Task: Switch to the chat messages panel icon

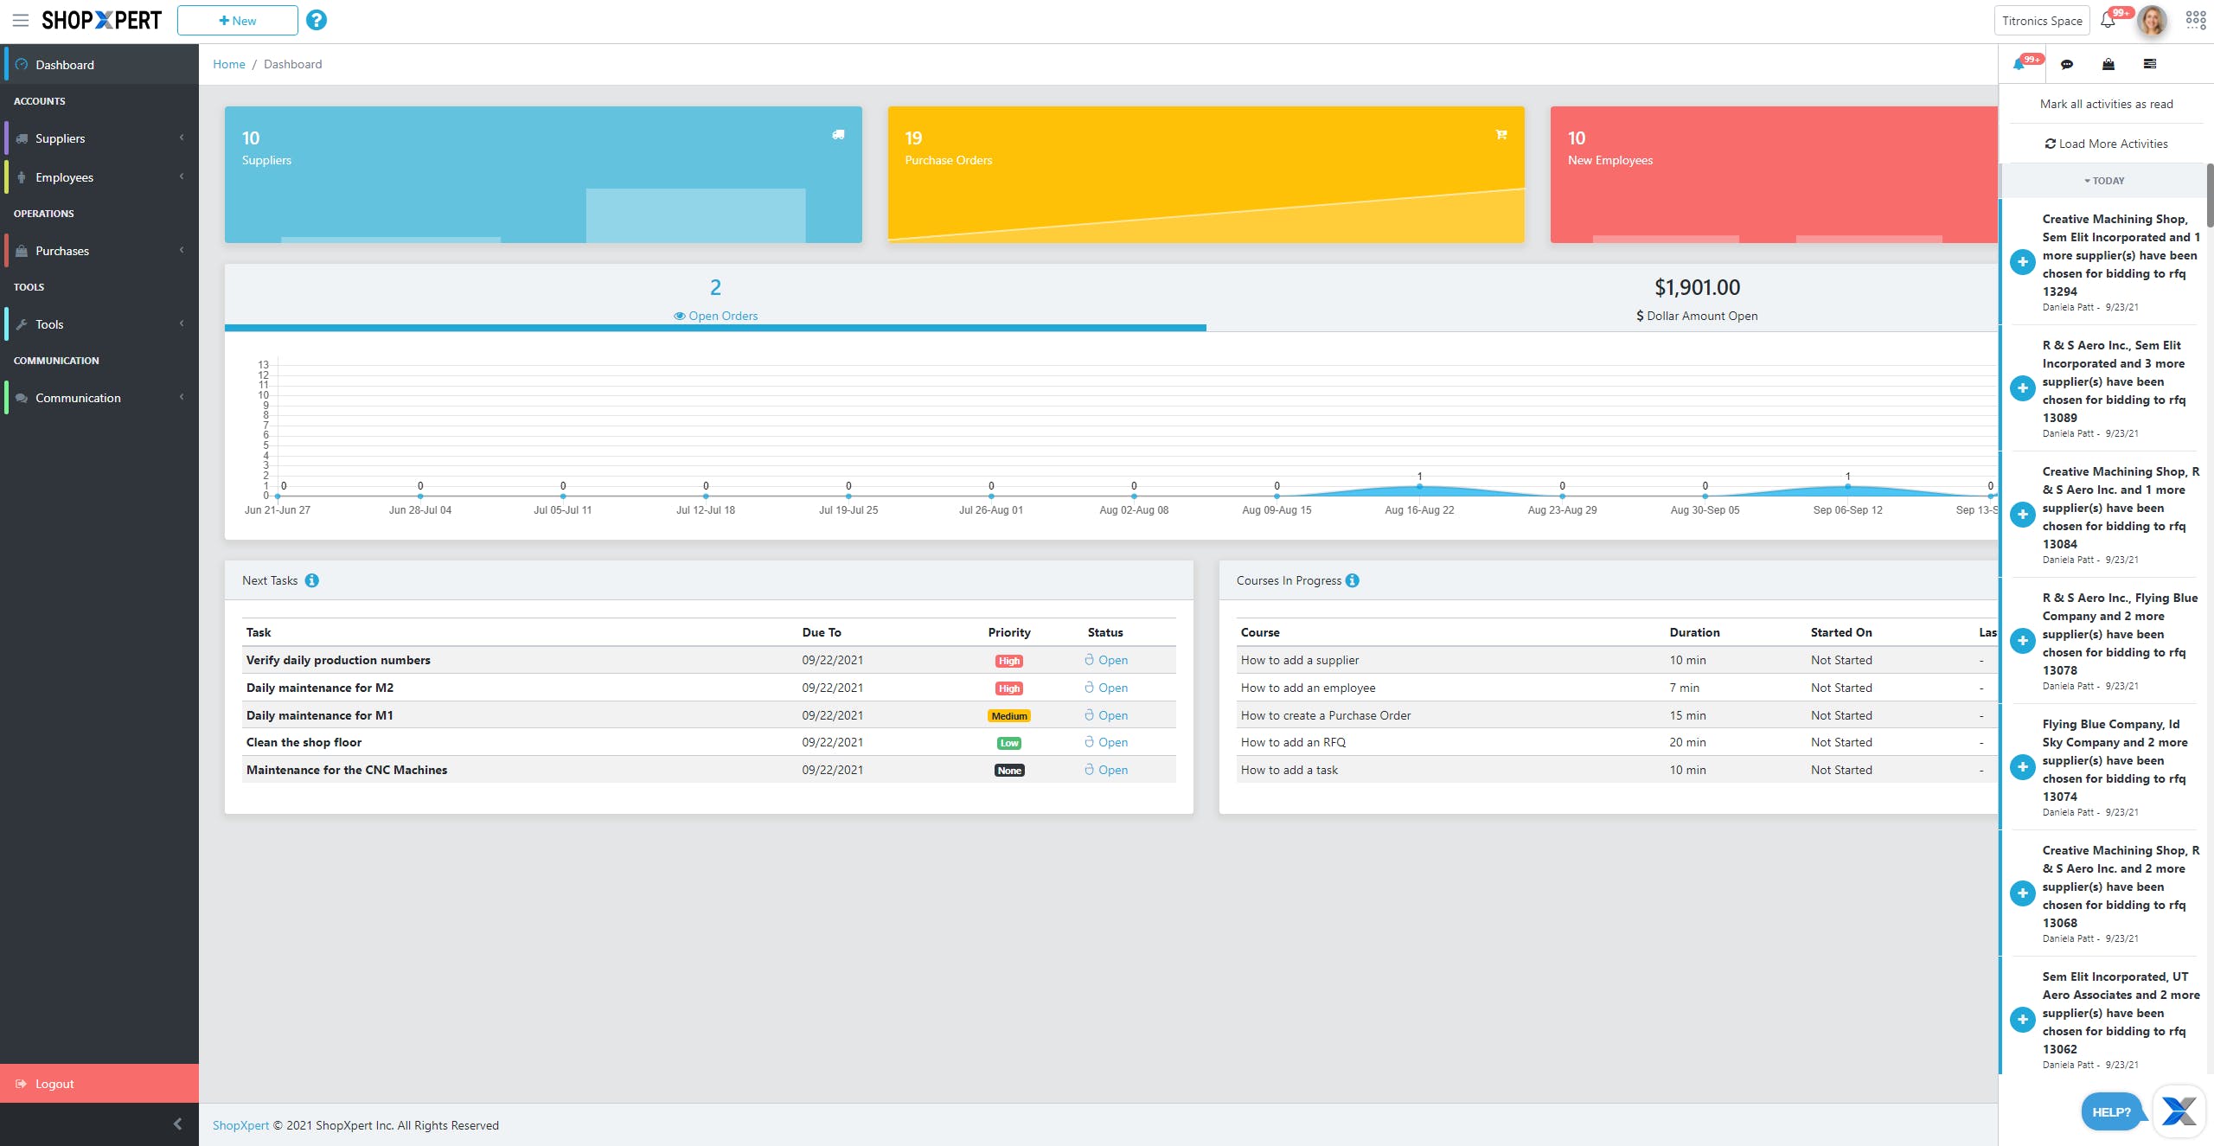Action: point(2066,64)
